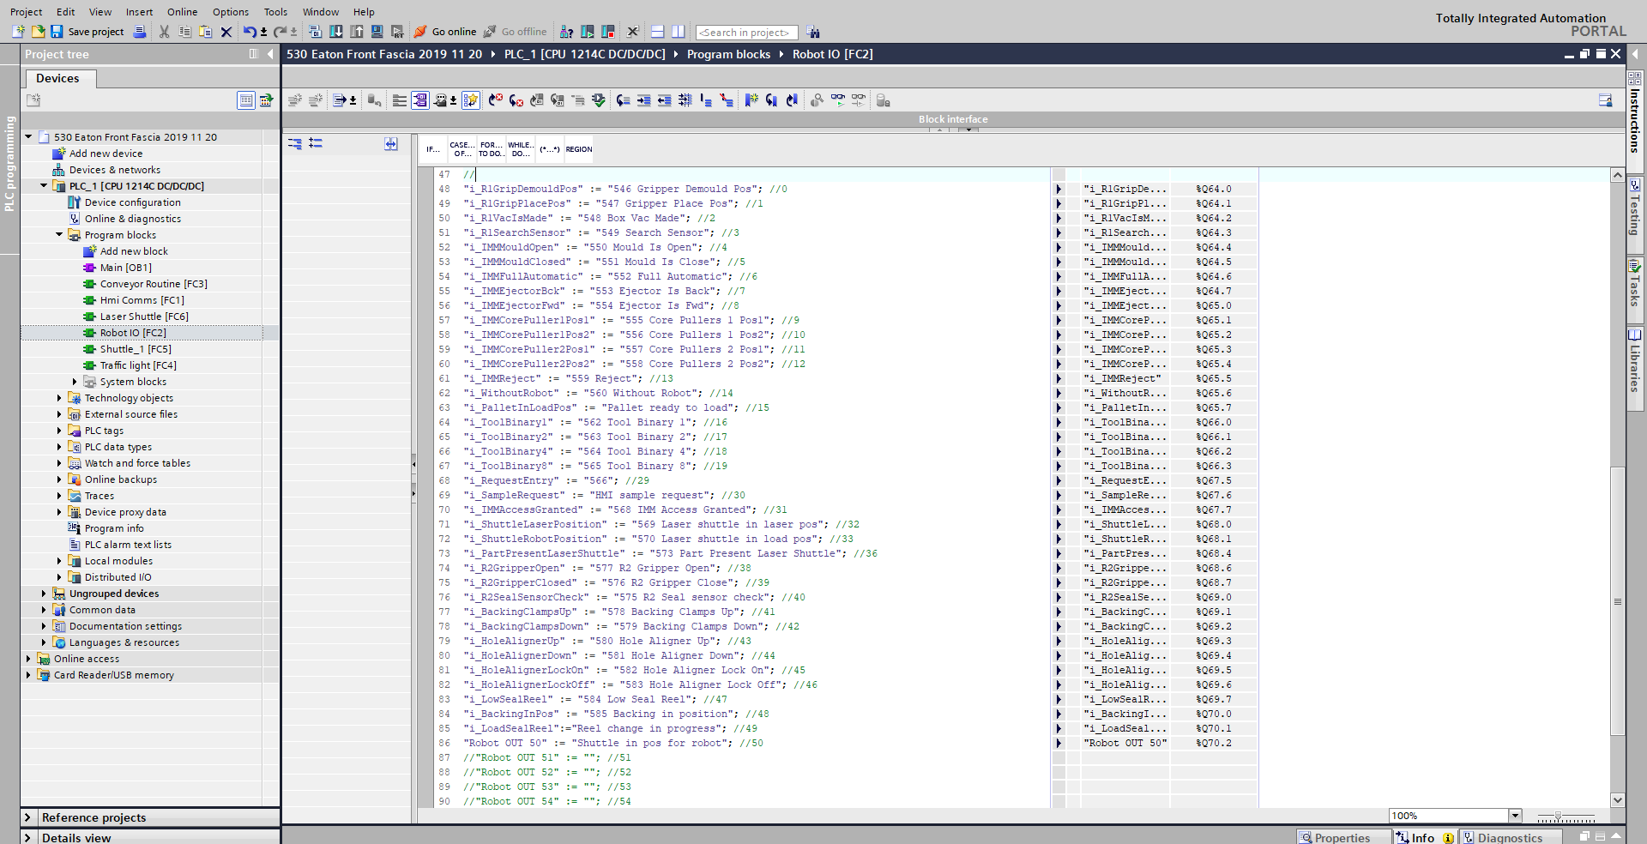Click the split editor horizontally icon

pos(657,32)
